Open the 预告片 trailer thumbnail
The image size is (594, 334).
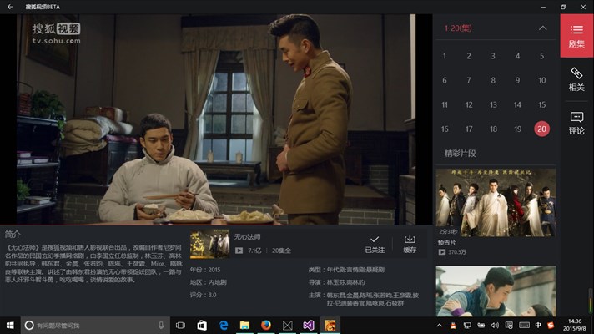pyautogui.click(x=496, y=203)
